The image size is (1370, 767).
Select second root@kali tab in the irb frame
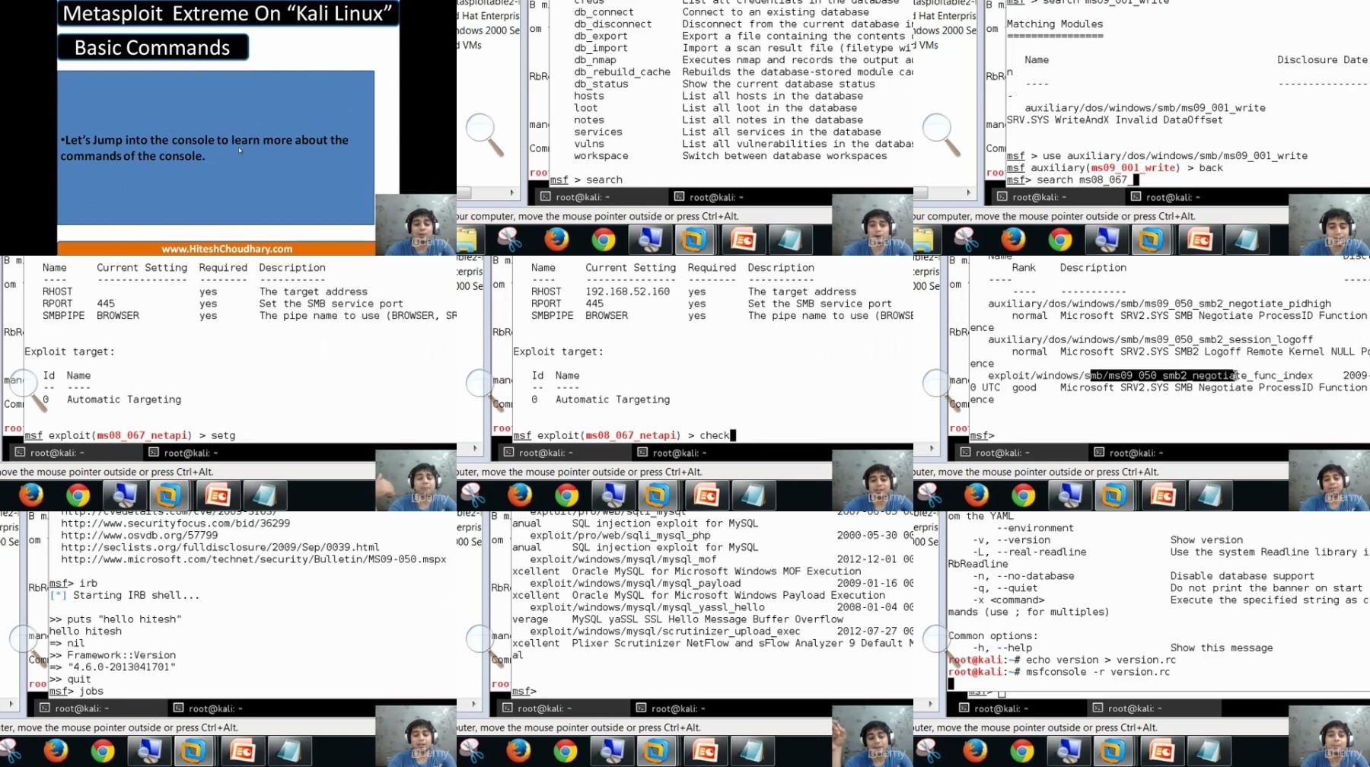pyautogui.click(x=208, y=708)
